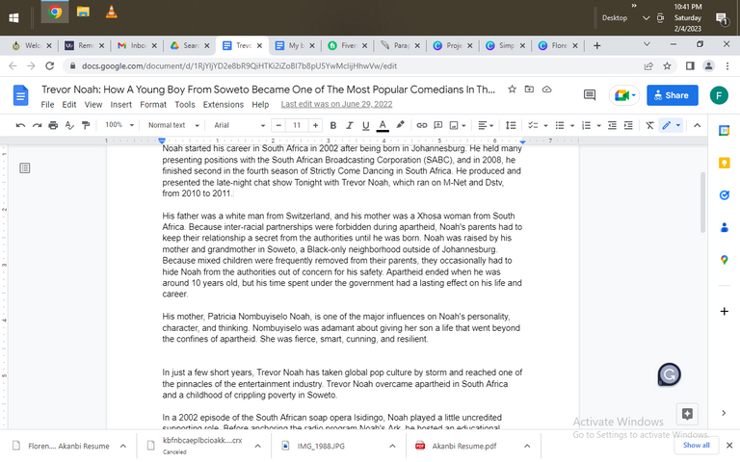Open the highlight color picker
Screen dimensions: 740x462
(400, 125)
